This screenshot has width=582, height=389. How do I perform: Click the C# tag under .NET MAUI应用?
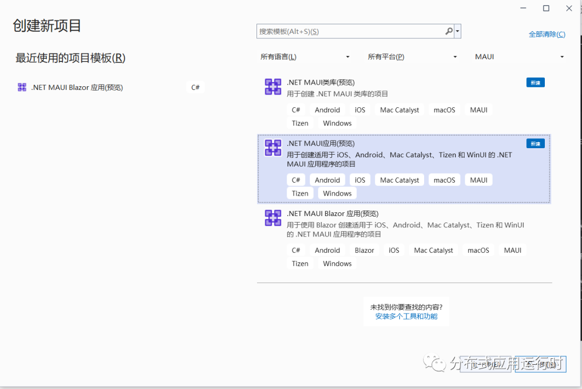coord(296,180)
